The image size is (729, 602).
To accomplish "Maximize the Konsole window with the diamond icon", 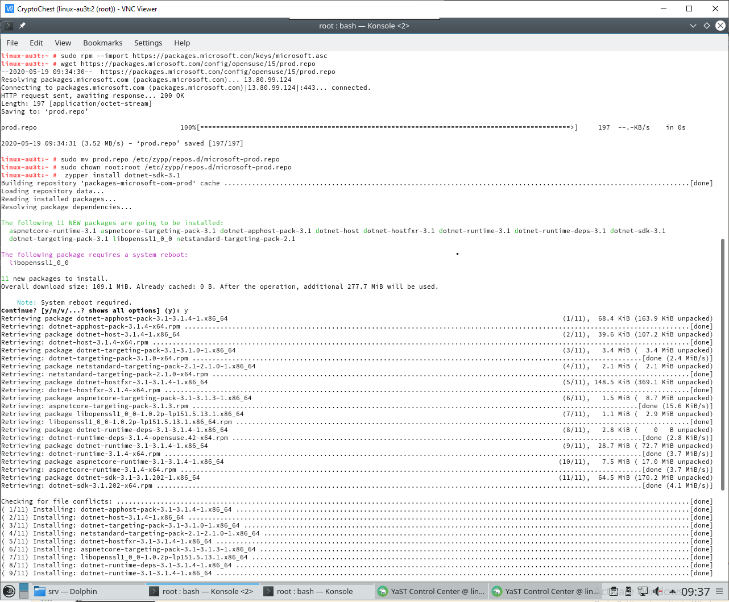I will point(707,26).
